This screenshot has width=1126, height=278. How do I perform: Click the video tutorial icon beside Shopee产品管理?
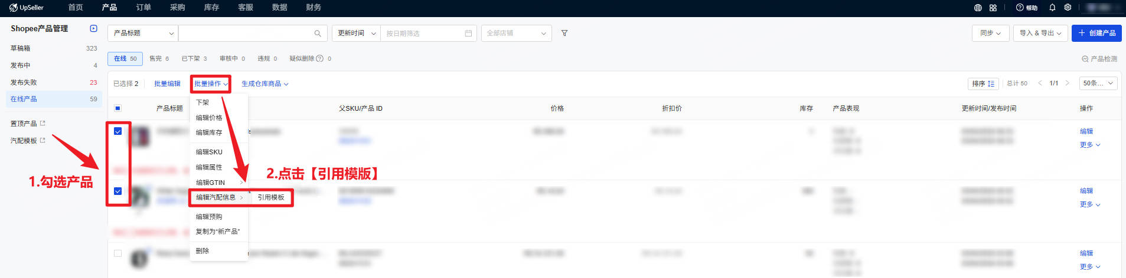93,28
